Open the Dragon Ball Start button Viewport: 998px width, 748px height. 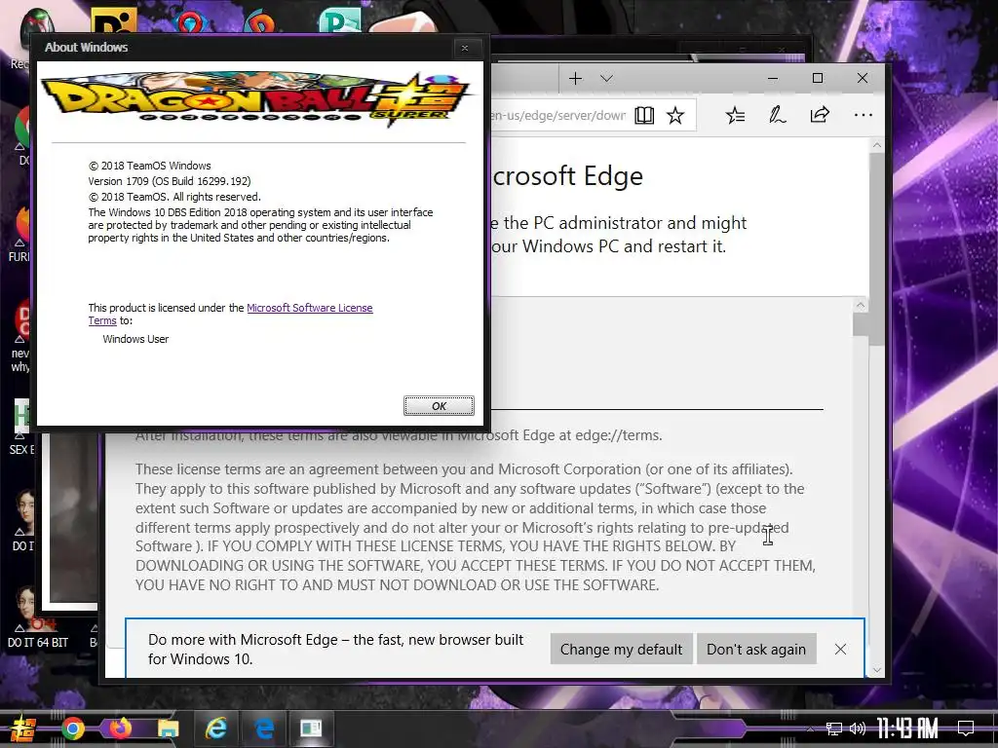22,729
